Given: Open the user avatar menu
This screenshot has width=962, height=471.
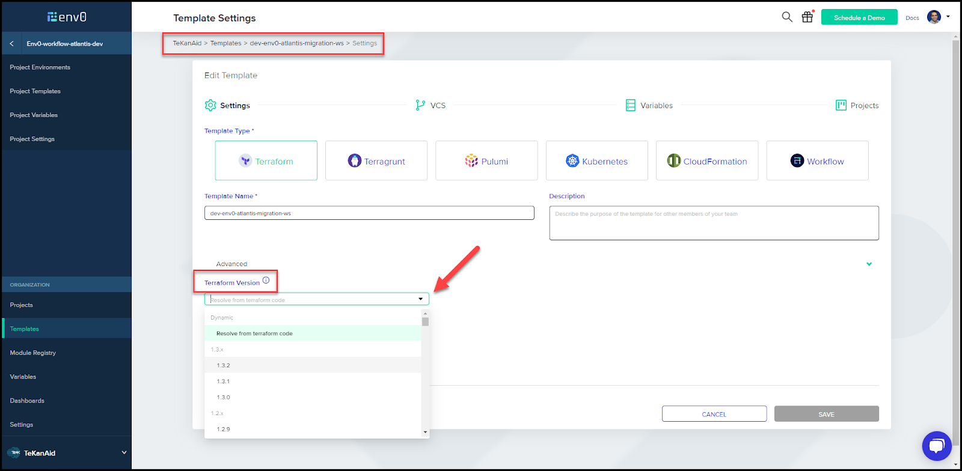Looking at the screenshot, I should tap(934, 17).
